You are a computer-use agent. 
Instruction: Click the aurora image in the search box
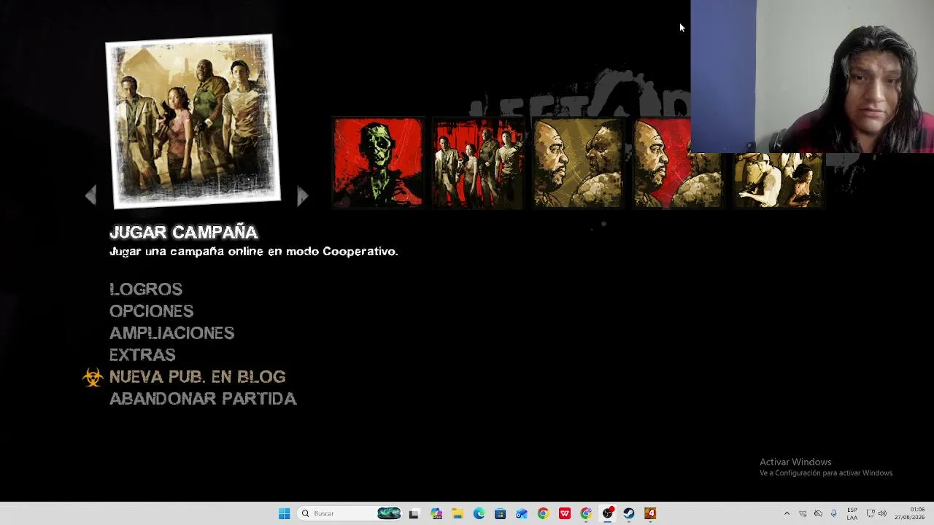tap(389, 513)
